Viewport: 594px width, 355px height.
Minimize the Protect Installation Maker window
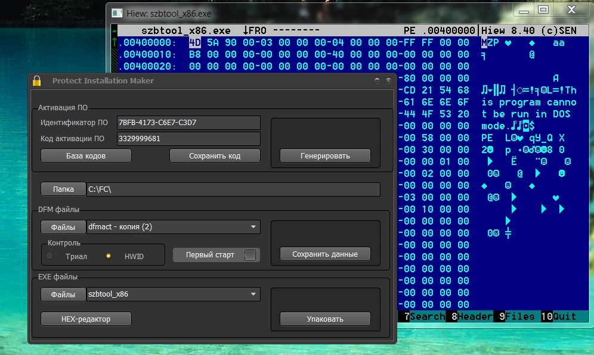(x=377, y=80)
